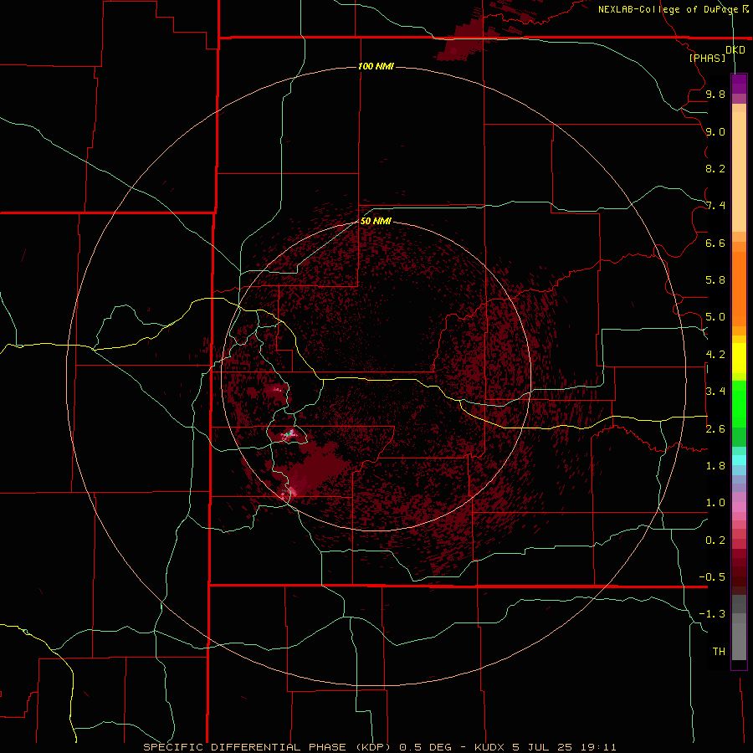Click the 100 NMI range ring label
753x753 pixels.
click(x=376, y=66)
